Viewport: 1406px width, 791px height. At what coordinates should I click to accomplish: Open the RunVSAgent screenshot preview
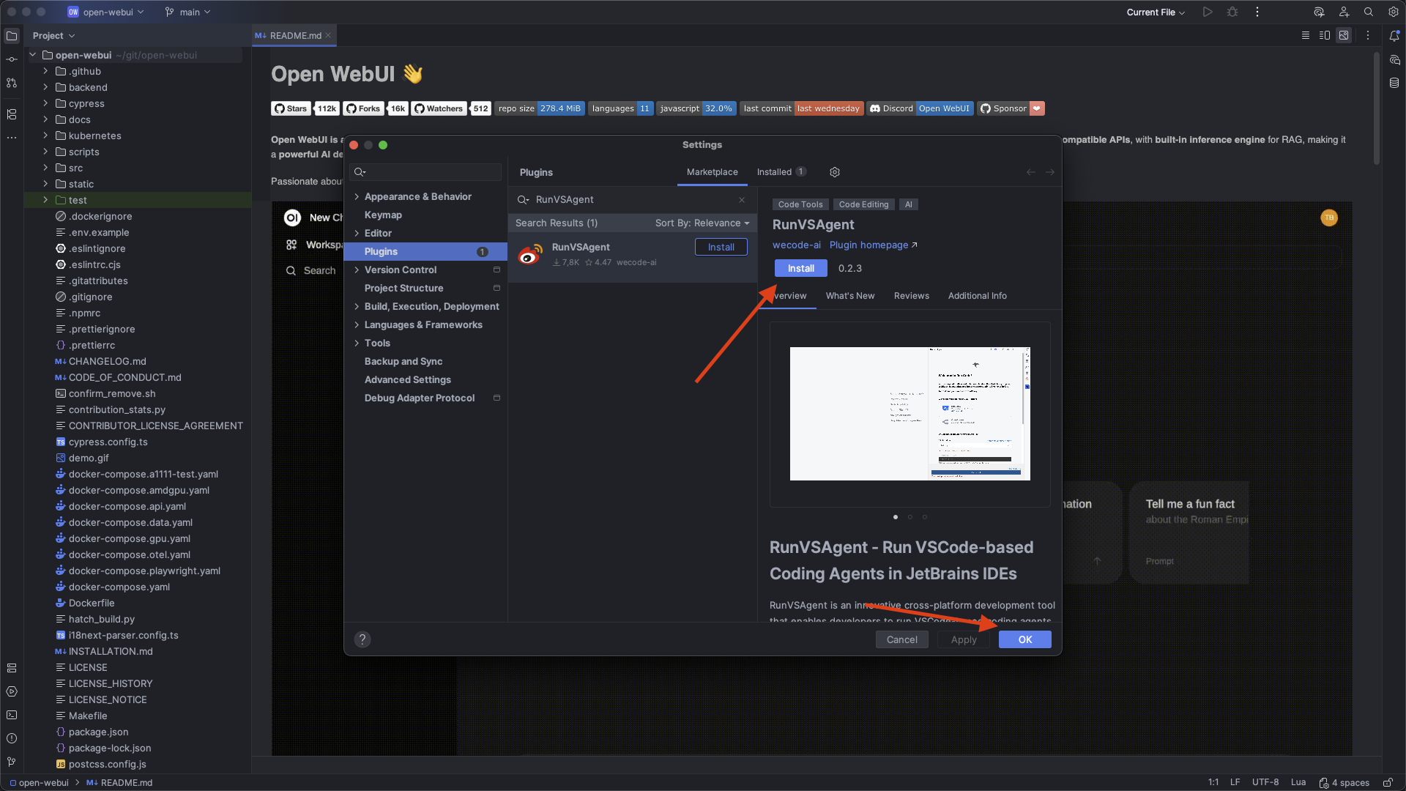(x=910, y=414)
